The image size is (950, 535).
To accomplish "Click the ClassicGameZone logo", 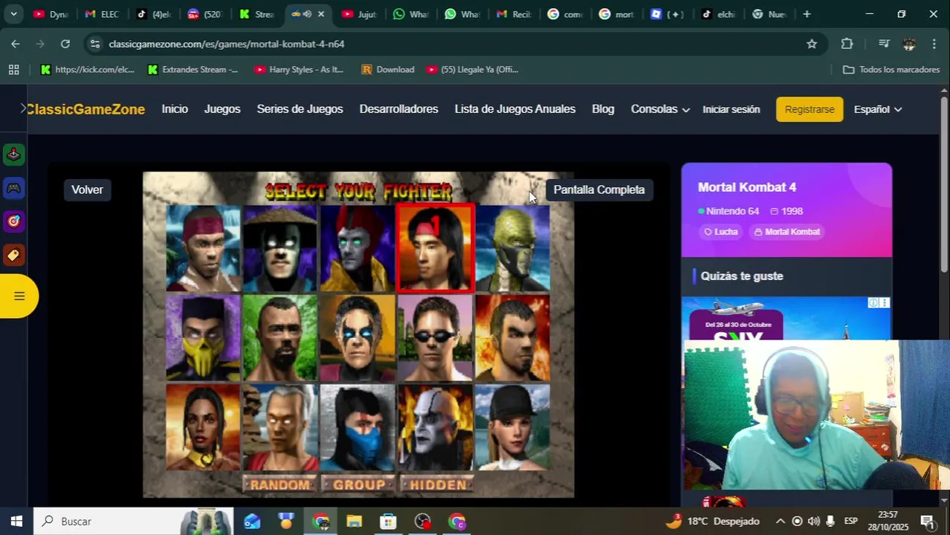I will pos(86,109).
